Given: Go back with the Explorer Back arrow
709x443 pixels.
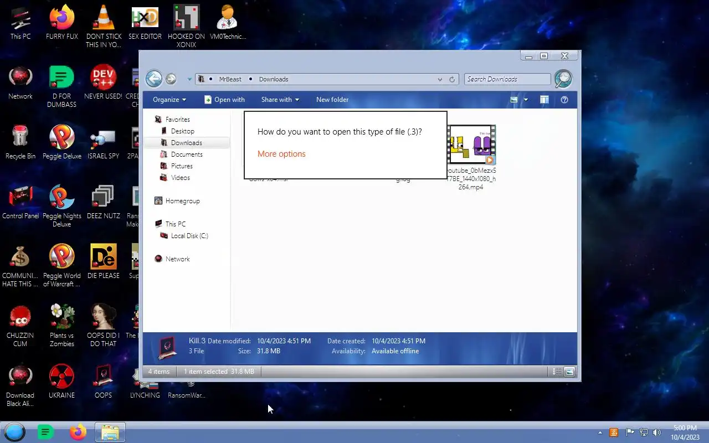Looking at the screenshot, I should coord(154,79).
